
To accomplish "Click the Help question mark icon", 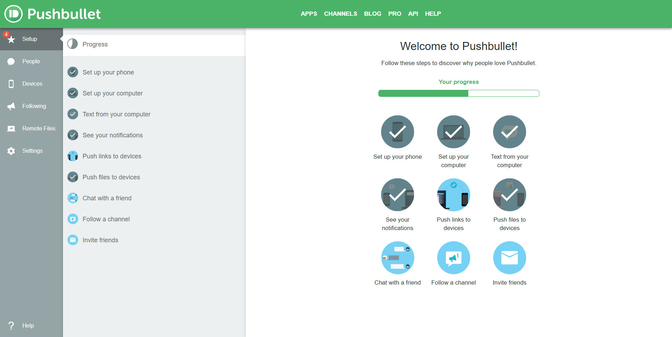I will [11, 325].
